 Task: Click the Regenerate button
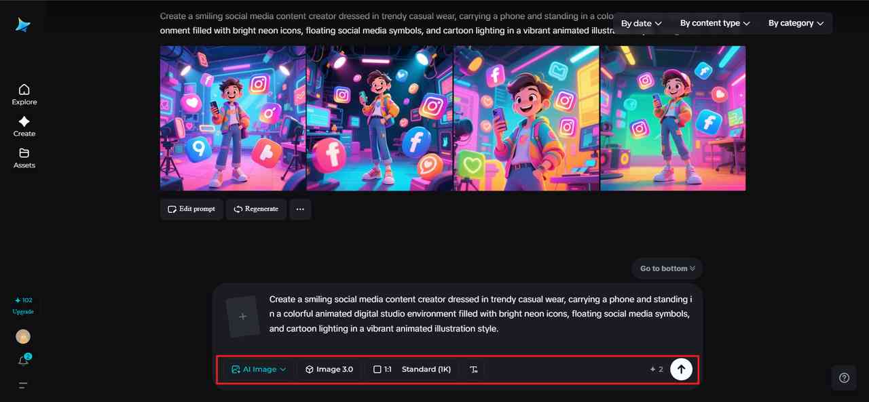256,209
